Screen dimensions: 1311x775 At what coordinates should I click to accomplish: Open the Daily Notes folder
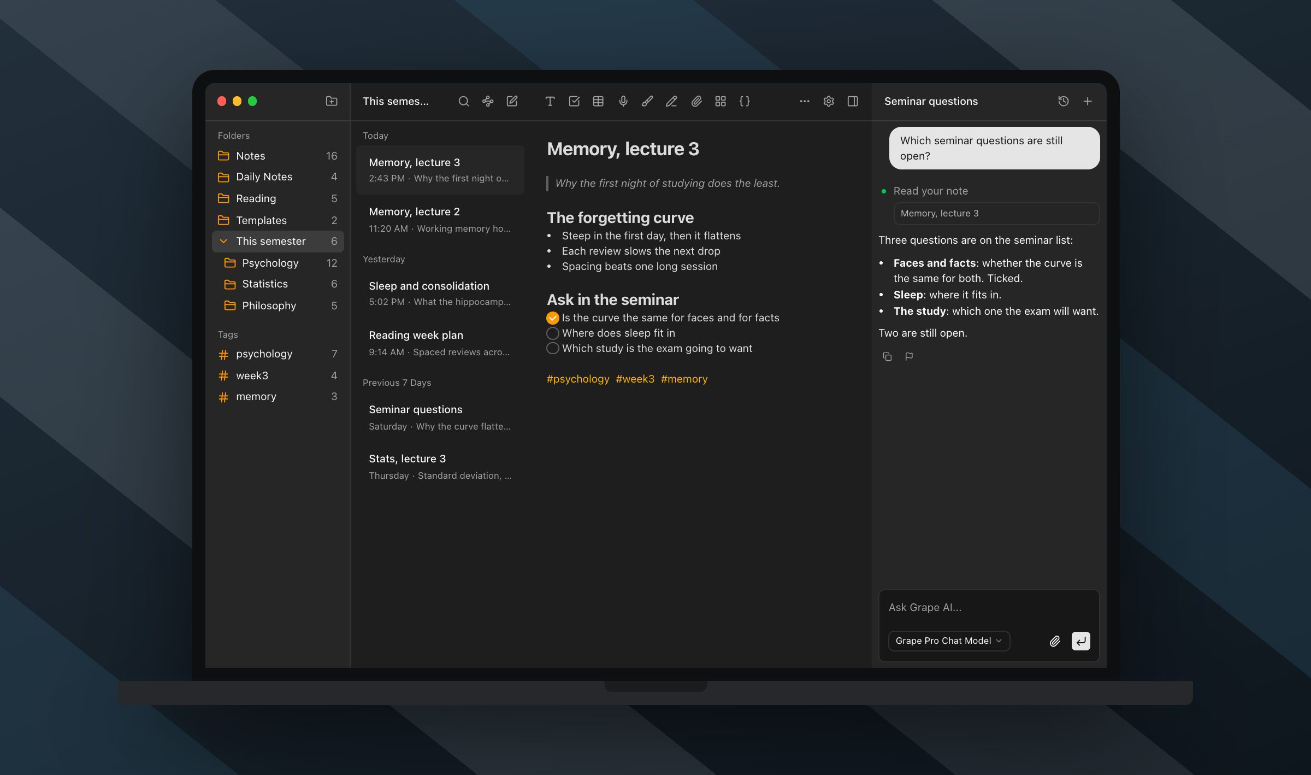(x=277, y=177)
